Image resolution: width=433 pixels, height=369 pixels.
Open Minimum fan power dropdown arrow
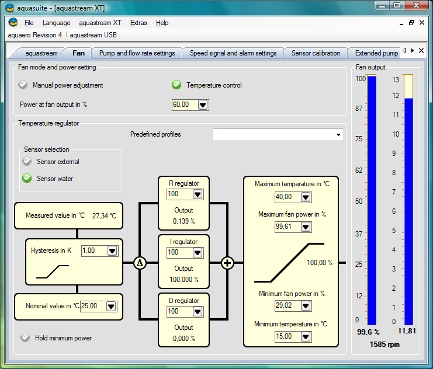pyautogui.click(x=306, y=306)
